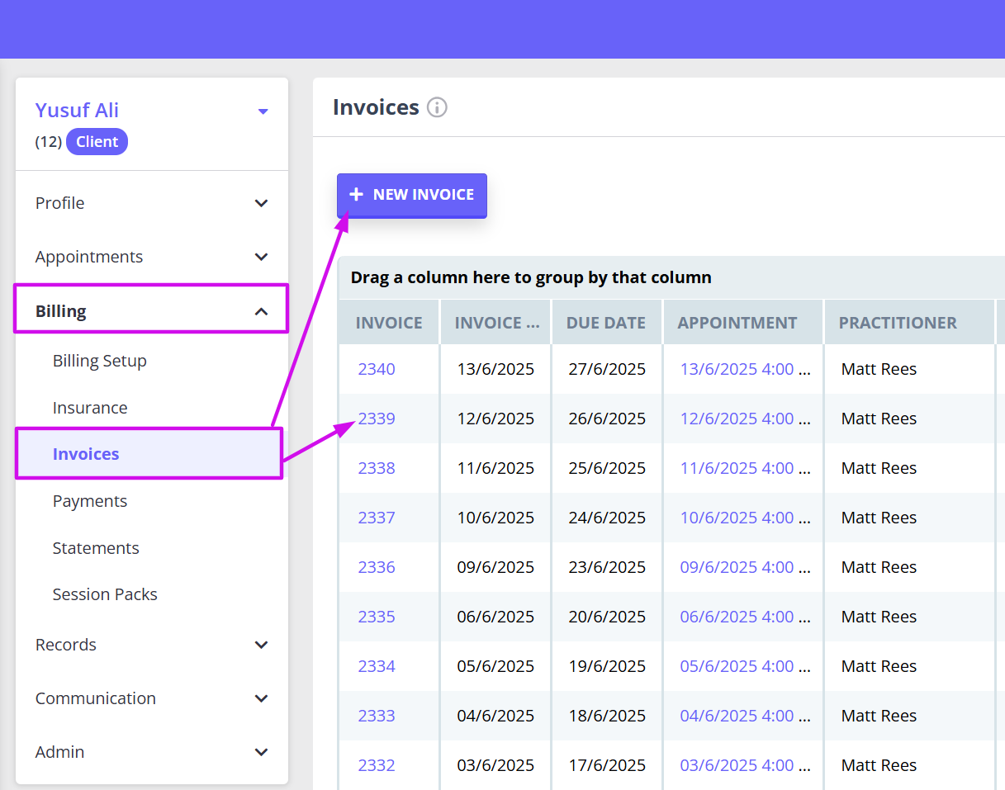The width and height of the screenshot is (1005, 790).
Task: Click the Invoices page heading
Action: click(376, 107)
